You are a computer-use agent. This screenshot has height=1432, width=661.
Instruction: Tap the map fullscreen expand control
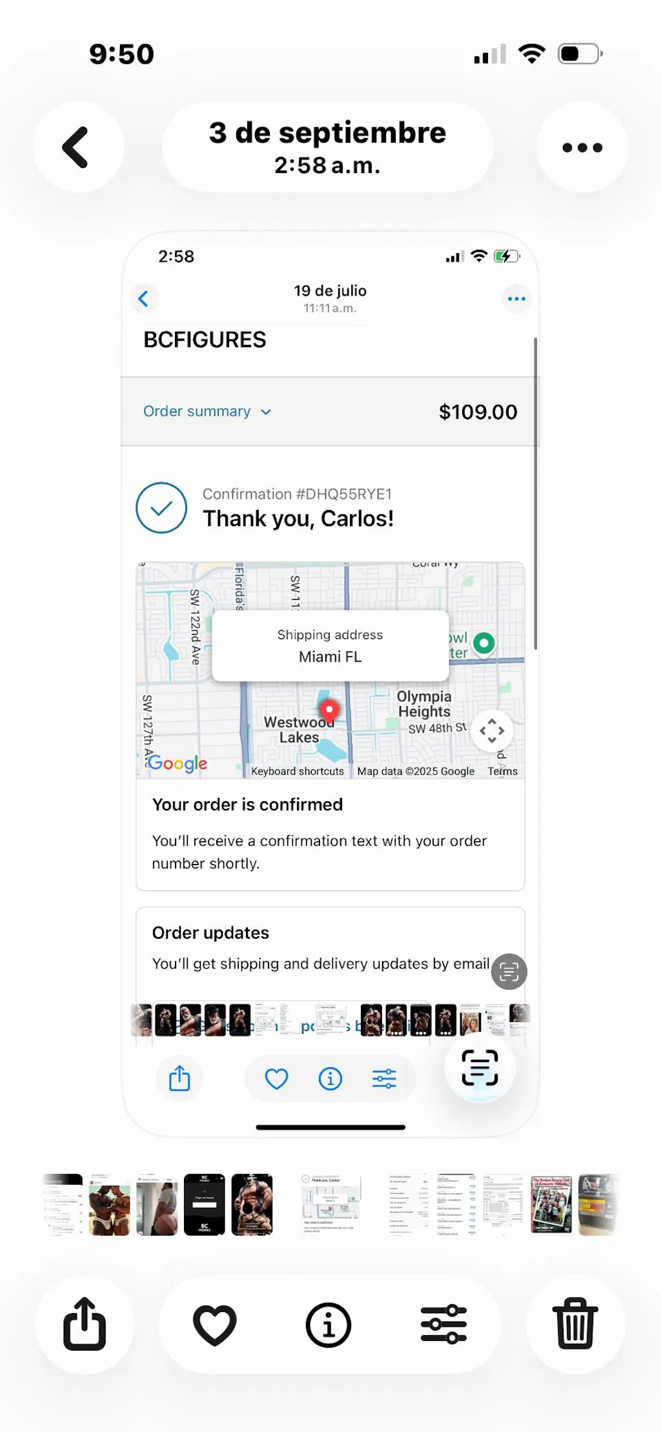492,731
